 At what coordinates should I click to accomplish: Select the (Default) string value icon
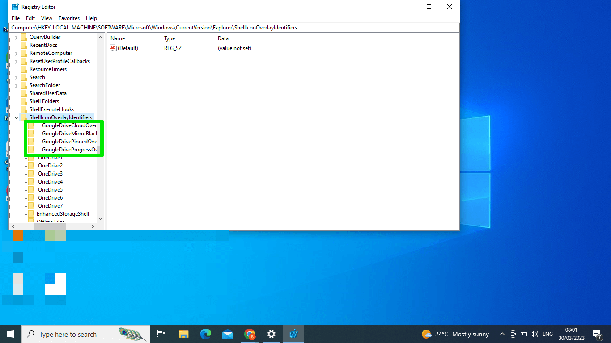tap(113, 48)
